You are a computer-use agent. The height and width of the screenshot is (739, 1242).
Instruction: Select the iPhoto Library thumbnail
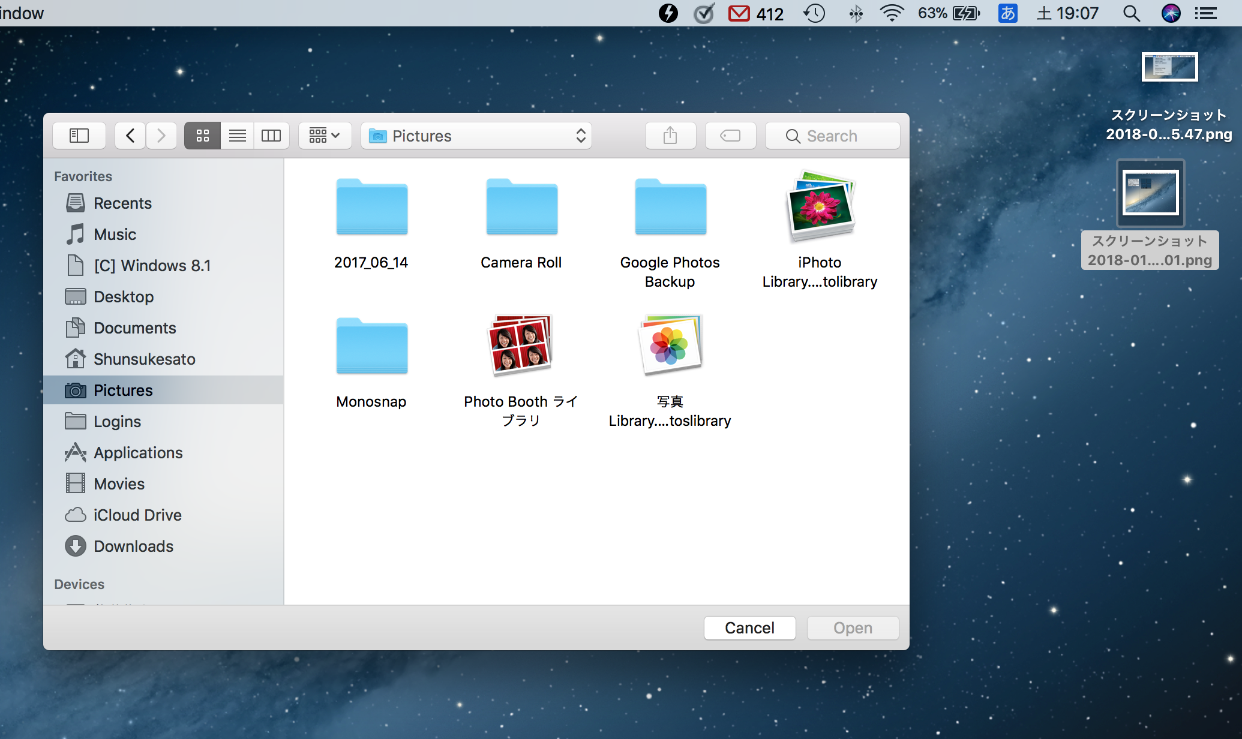click(x=820, y=206)
